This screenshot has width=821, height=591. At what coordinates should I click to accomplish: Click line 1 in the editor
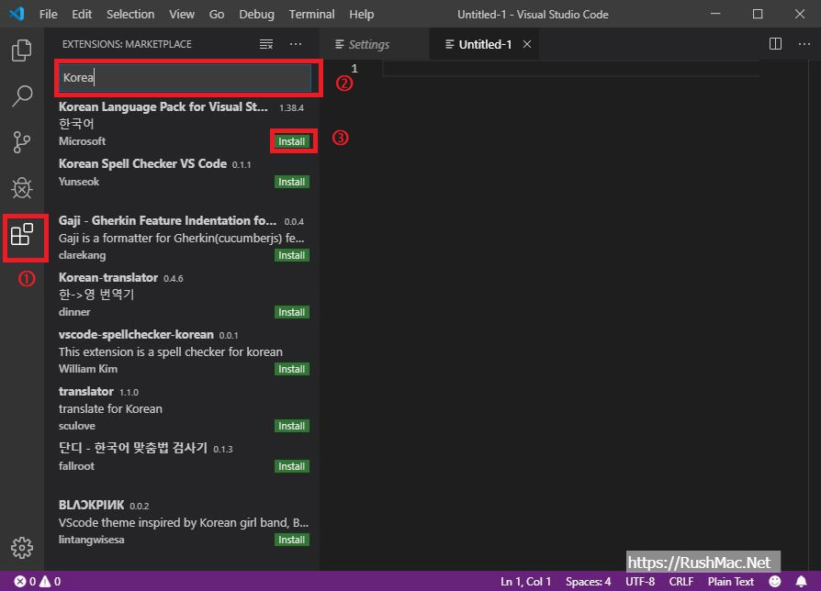pos(570,69)
